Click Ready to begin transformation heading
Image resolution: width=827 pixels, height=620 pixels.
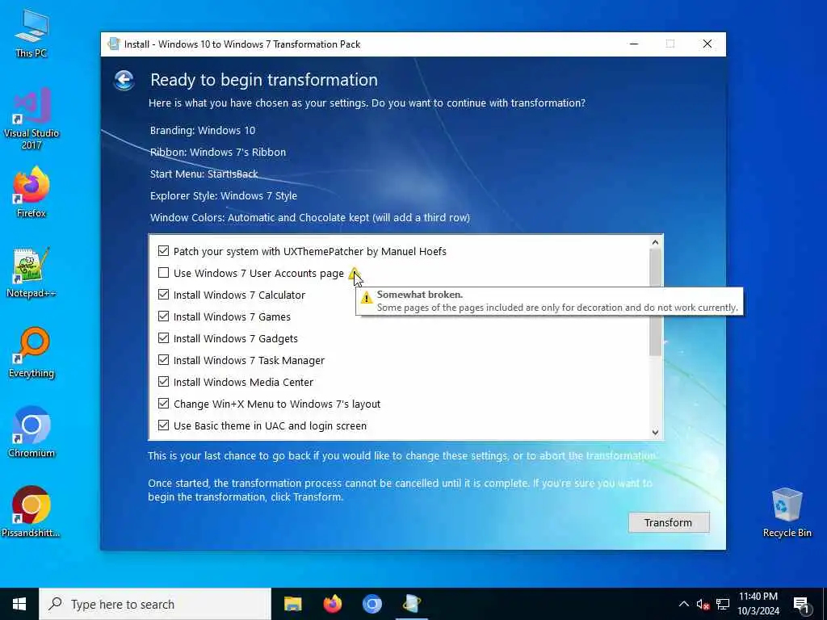pyautogui.click(x=264, y=80)
